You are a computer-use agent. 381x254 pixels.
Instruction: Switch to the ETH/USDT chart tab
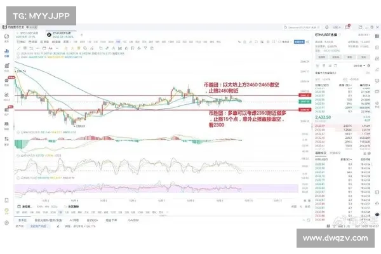point(62,35)
